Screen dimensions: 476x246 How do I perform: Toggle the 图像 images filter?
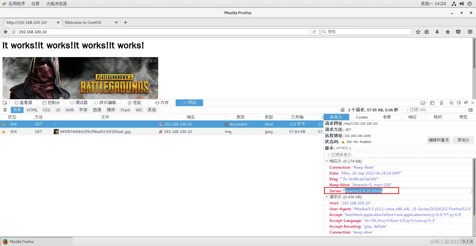(97, 110)
